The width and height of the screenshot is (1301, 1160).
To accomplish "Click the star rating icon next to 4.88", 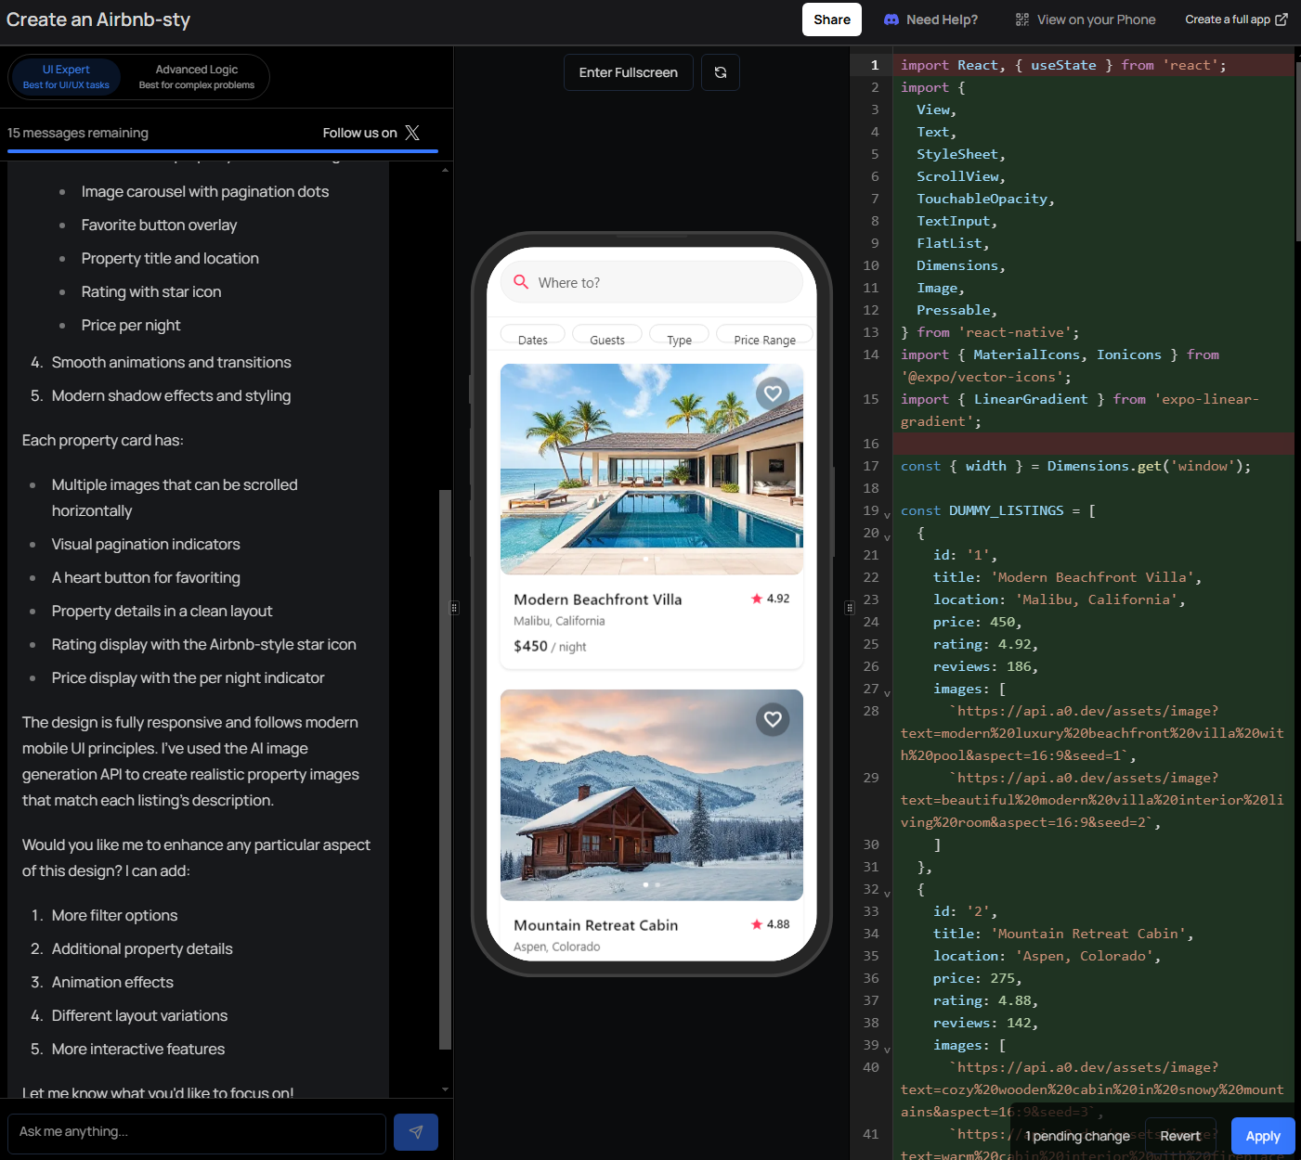I will coord(757,924).
